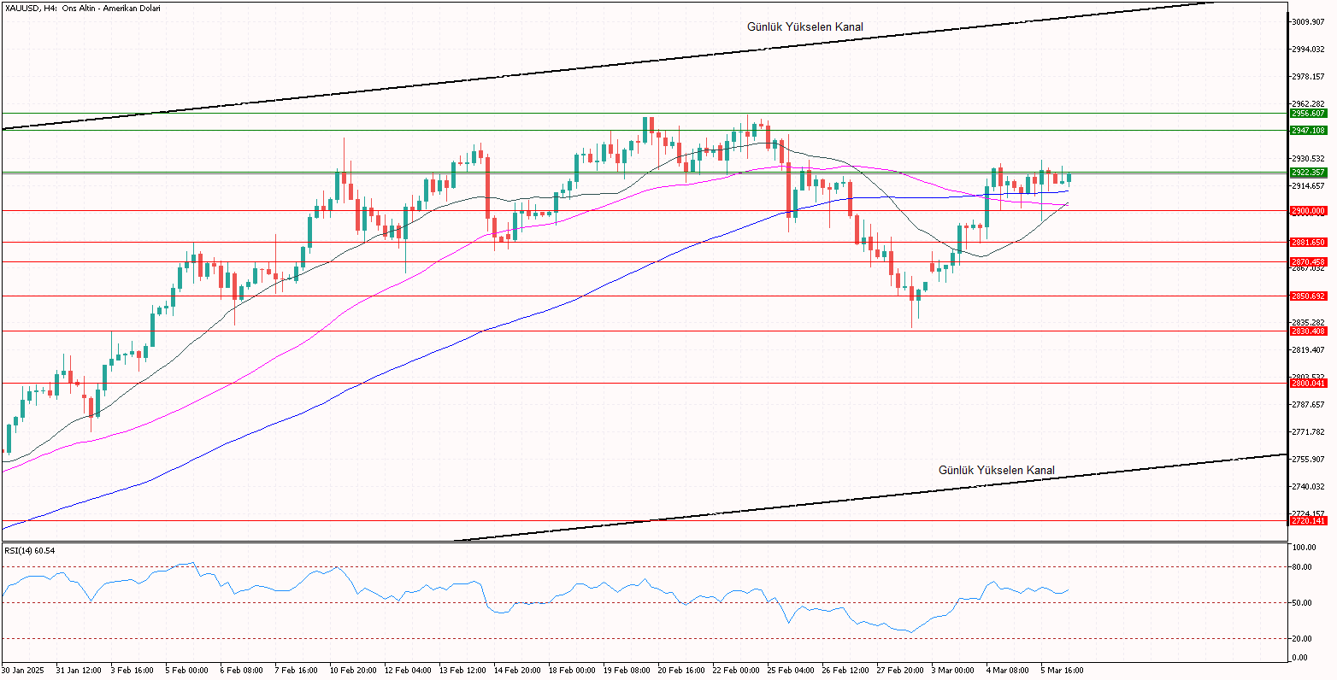
Task: Click the "5 Feb 00:00" time label
Action: (187, 670)
